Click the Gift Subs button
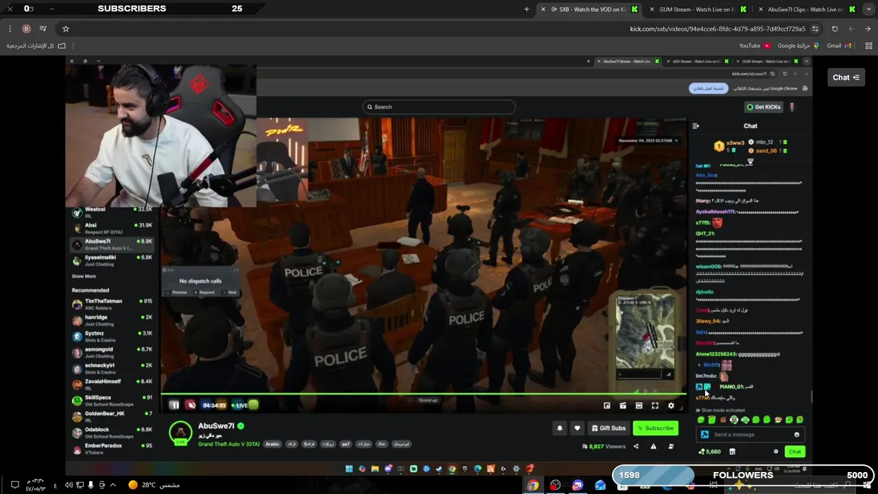This screenshot has height=494, width=878. [x=608, y=428]
